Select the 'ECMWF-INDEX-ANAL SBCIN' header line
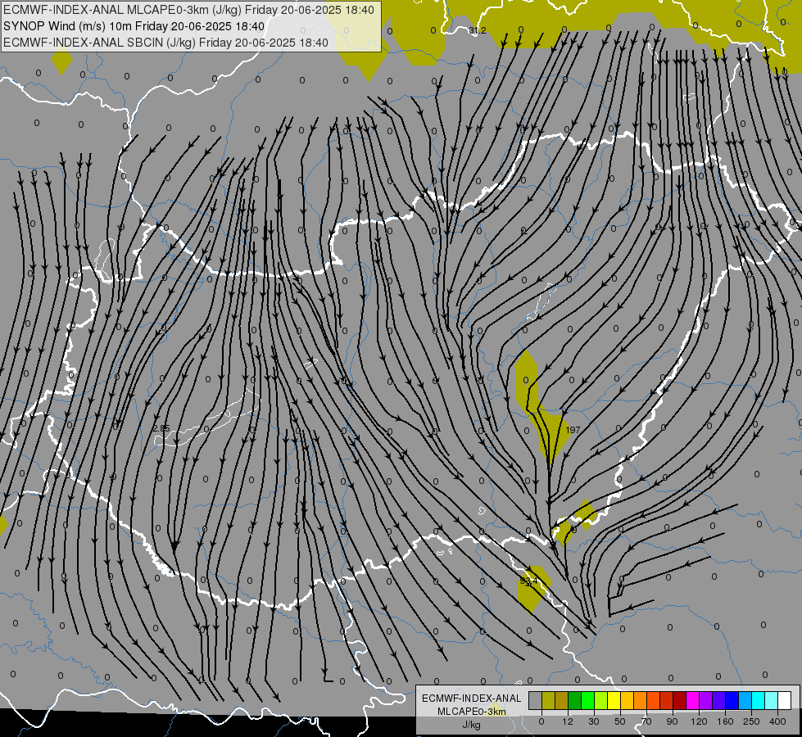Image resolution: width=802 pixels, height=737 pixels. [x=165, y=43]
